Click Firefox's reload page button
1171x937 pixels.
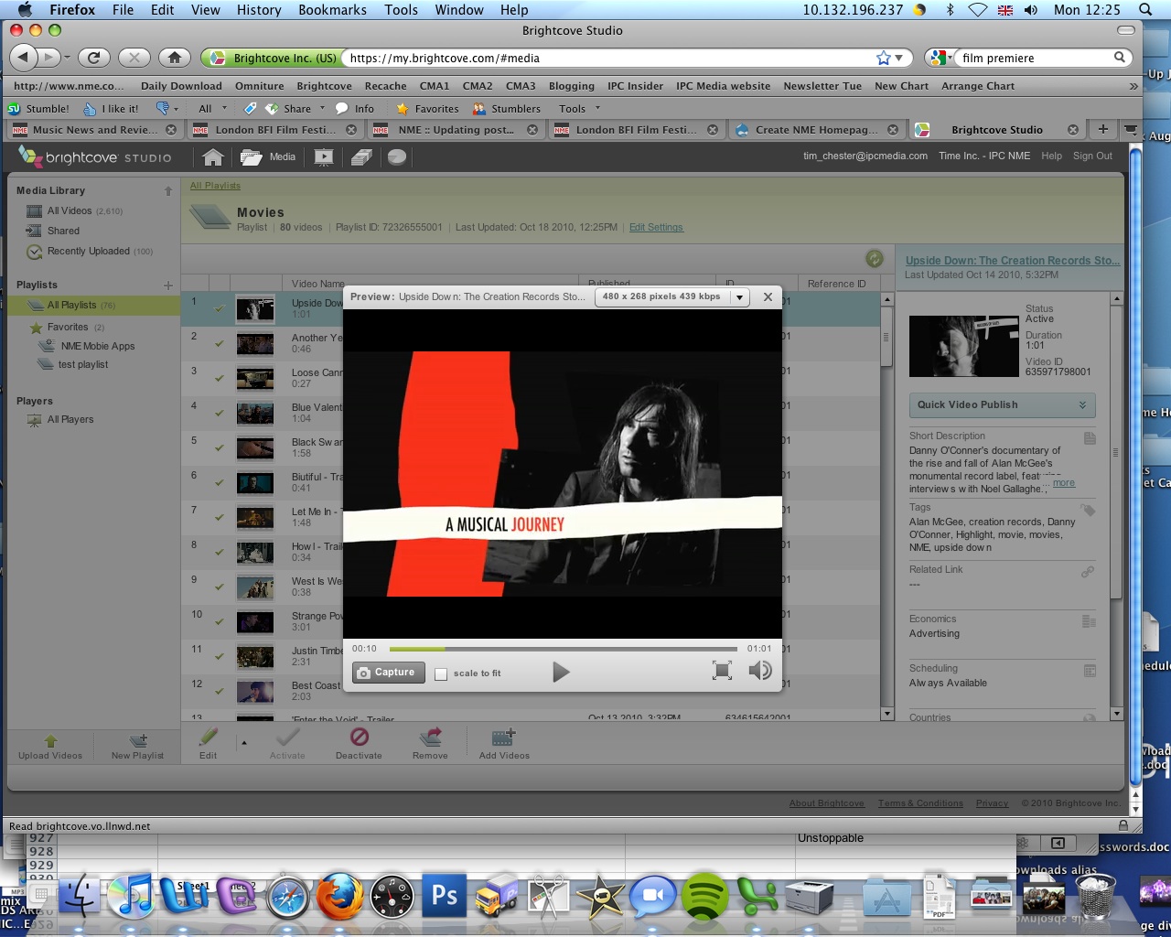tap(93, 58)
